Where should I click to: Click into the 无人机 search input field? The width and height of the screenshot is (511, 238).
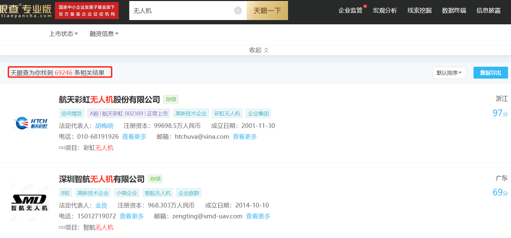click(x=181, y=11)
